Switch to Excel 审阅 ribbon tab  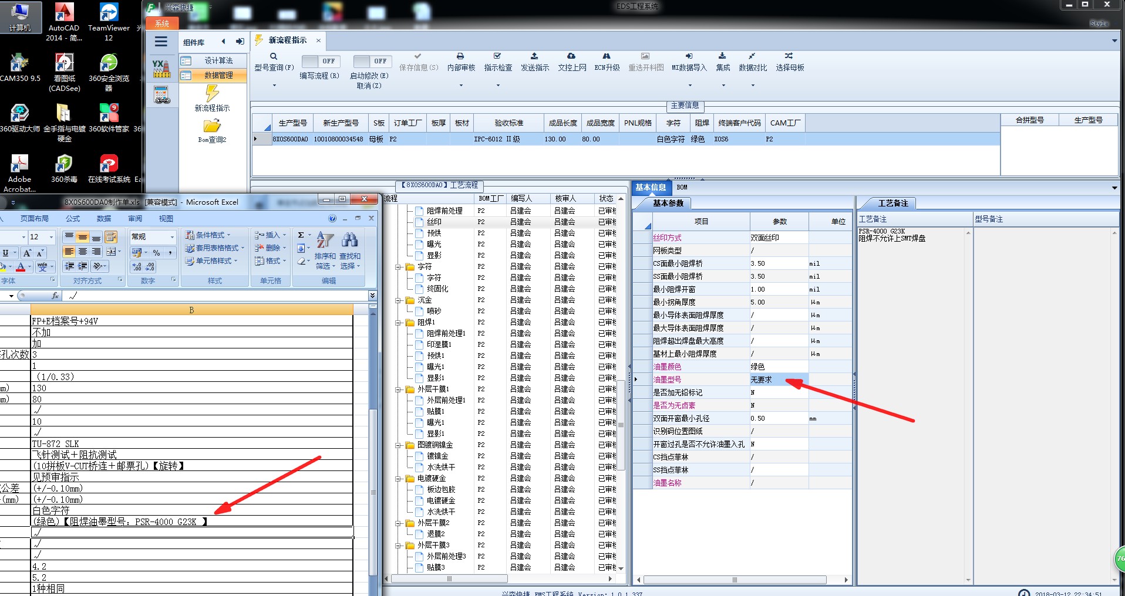(x=135, y=218)
